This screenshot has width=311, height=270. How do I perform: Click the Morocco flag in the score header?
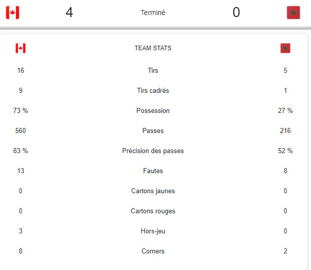[293, 13]
